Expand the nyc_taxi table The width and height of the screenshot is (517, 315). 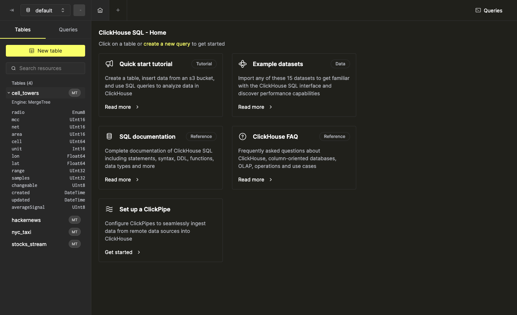22,232
